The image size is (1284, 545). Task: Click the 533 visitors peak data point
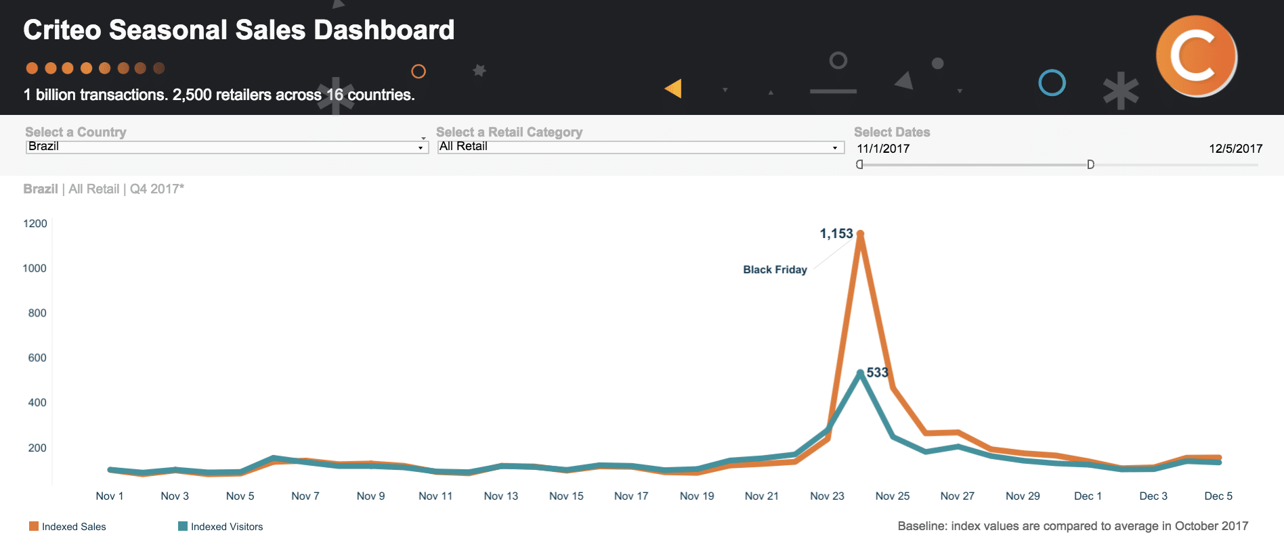point(860,373)
